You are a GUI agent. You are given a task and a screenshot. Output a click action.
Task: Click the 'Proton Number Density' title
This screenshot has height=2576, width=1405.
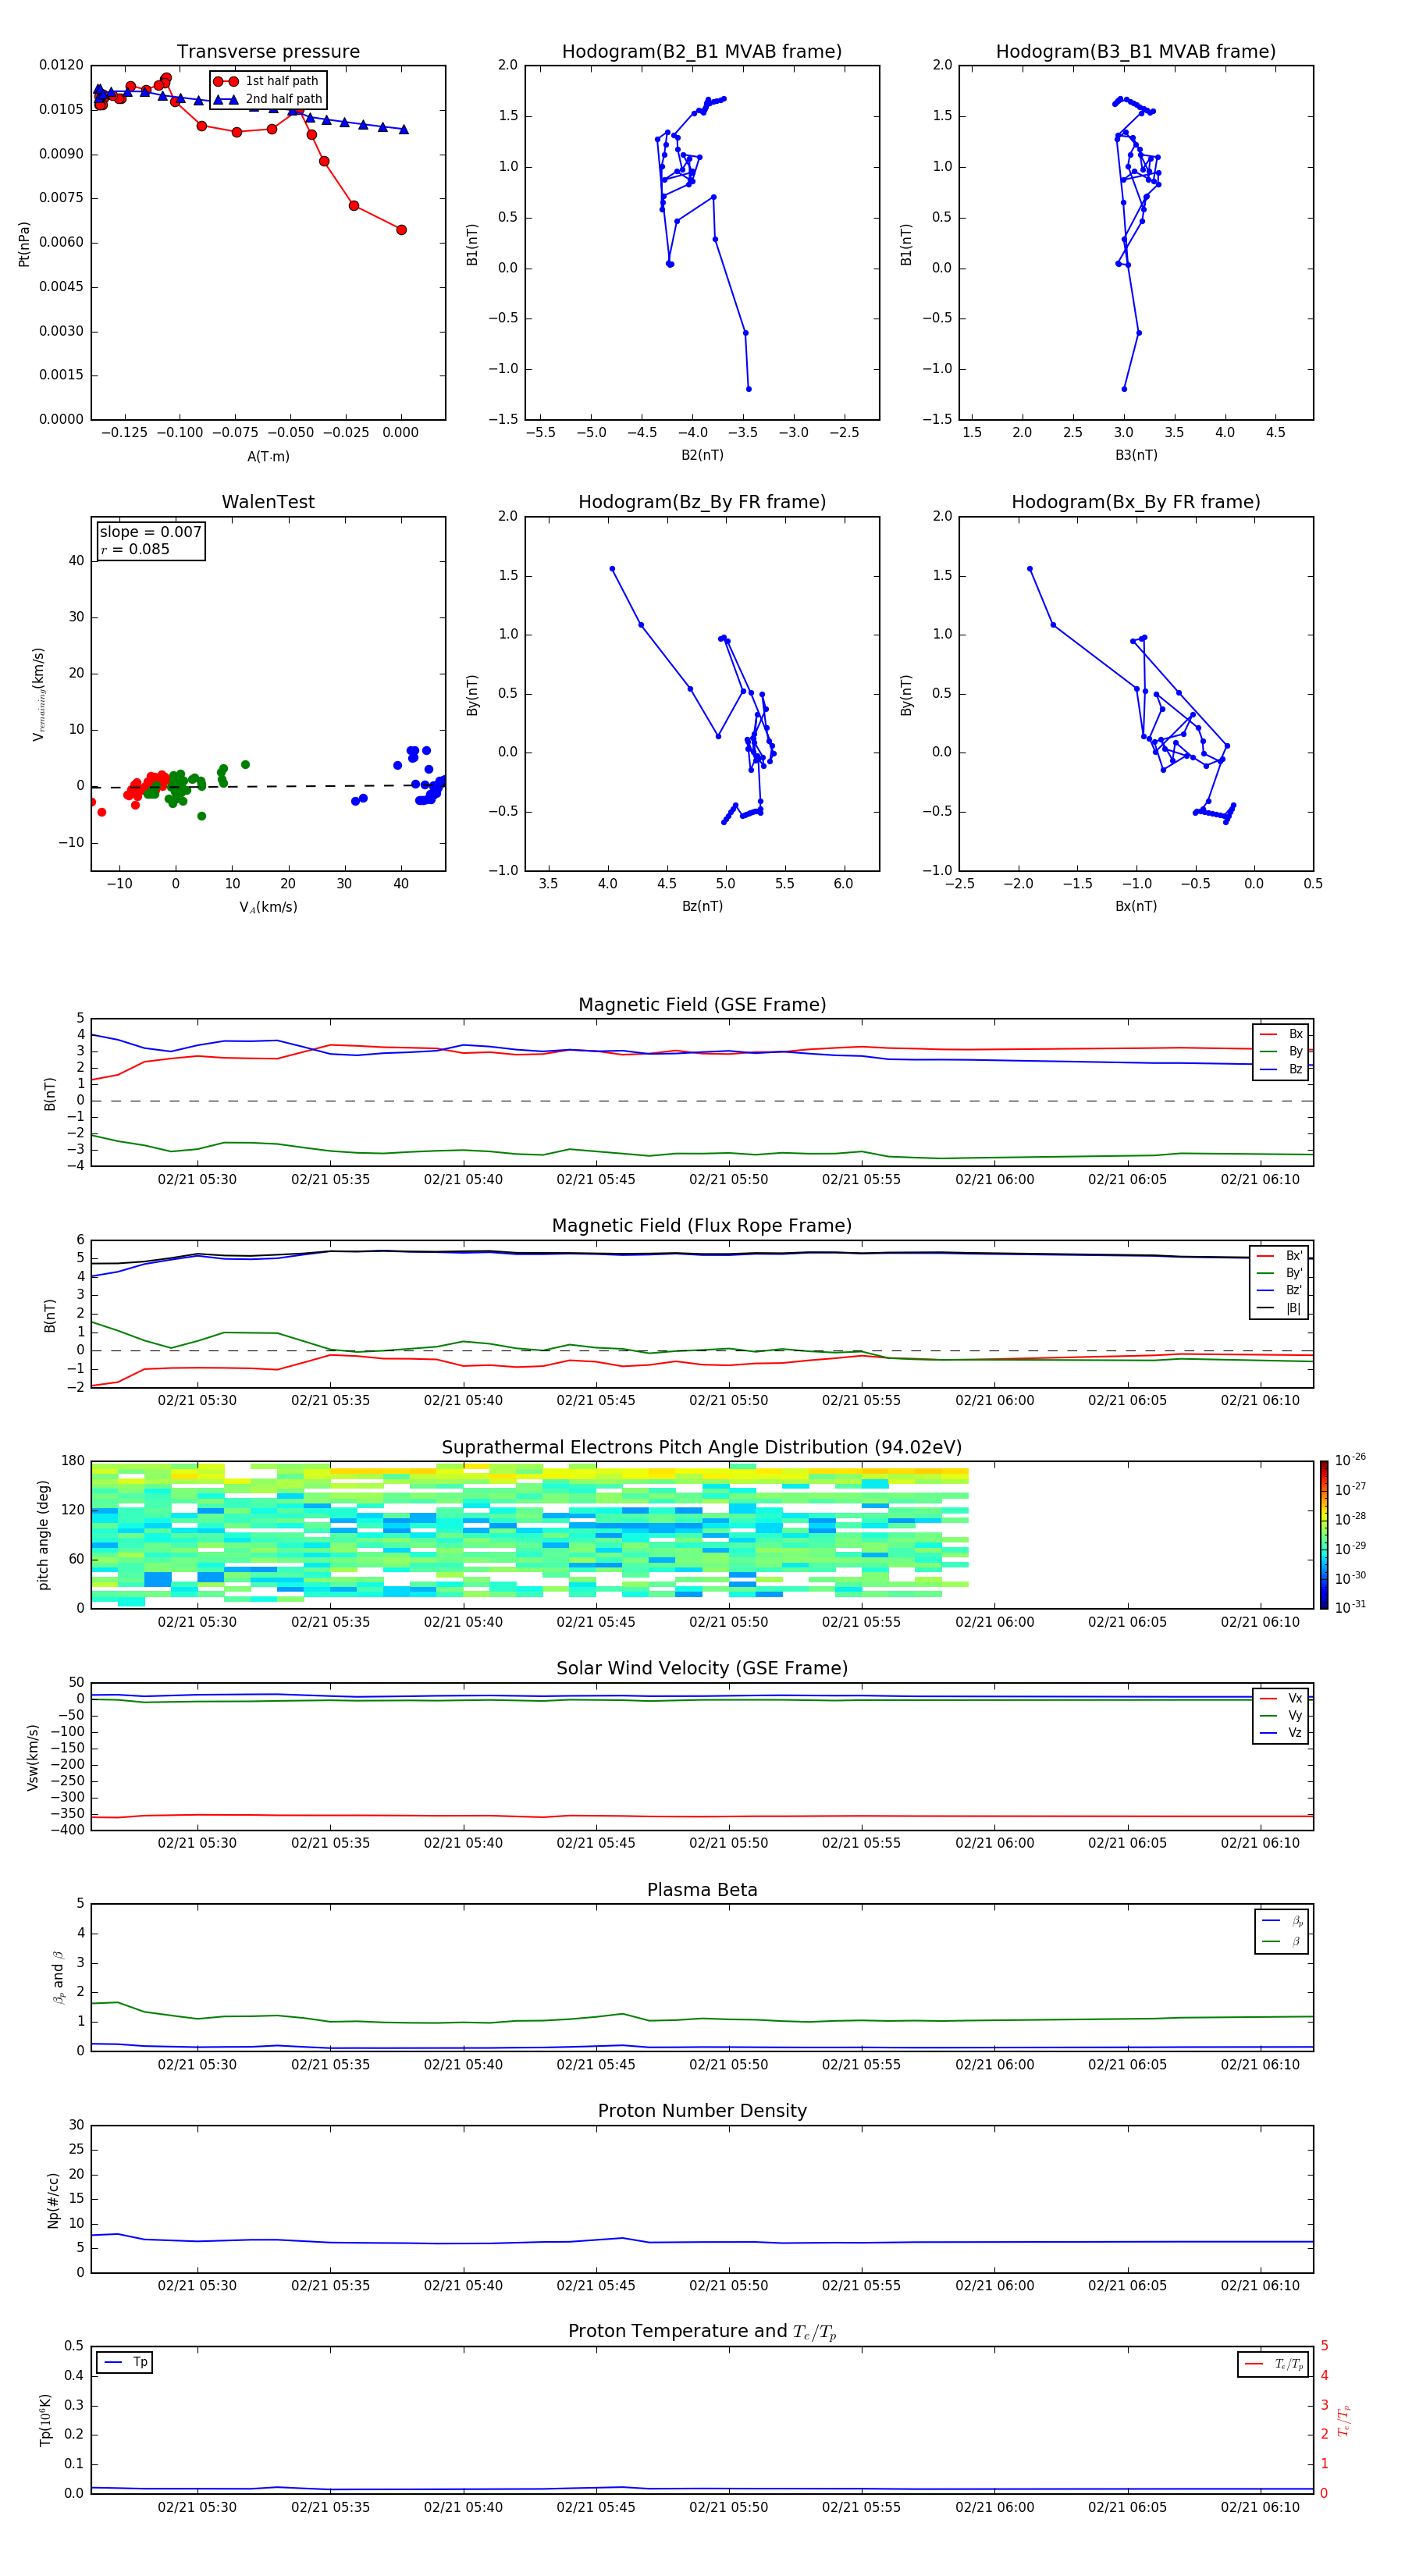click(702, 2111)
